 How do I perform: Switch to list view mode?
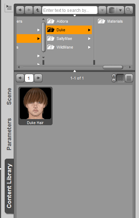coord(129,78)
